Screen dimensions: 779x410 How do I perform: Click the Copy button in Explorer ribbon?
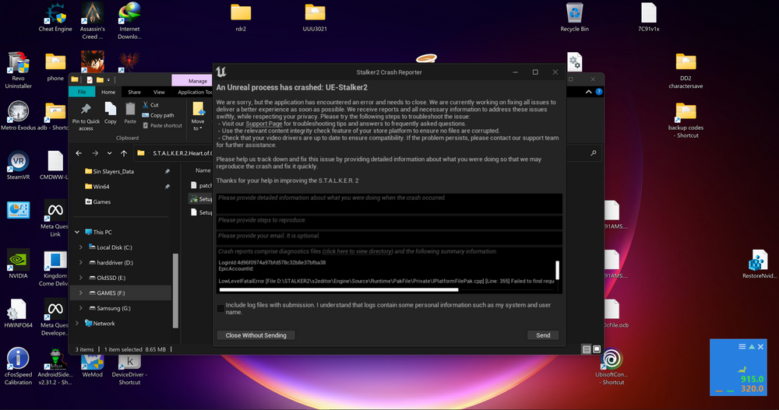(111, 113)
